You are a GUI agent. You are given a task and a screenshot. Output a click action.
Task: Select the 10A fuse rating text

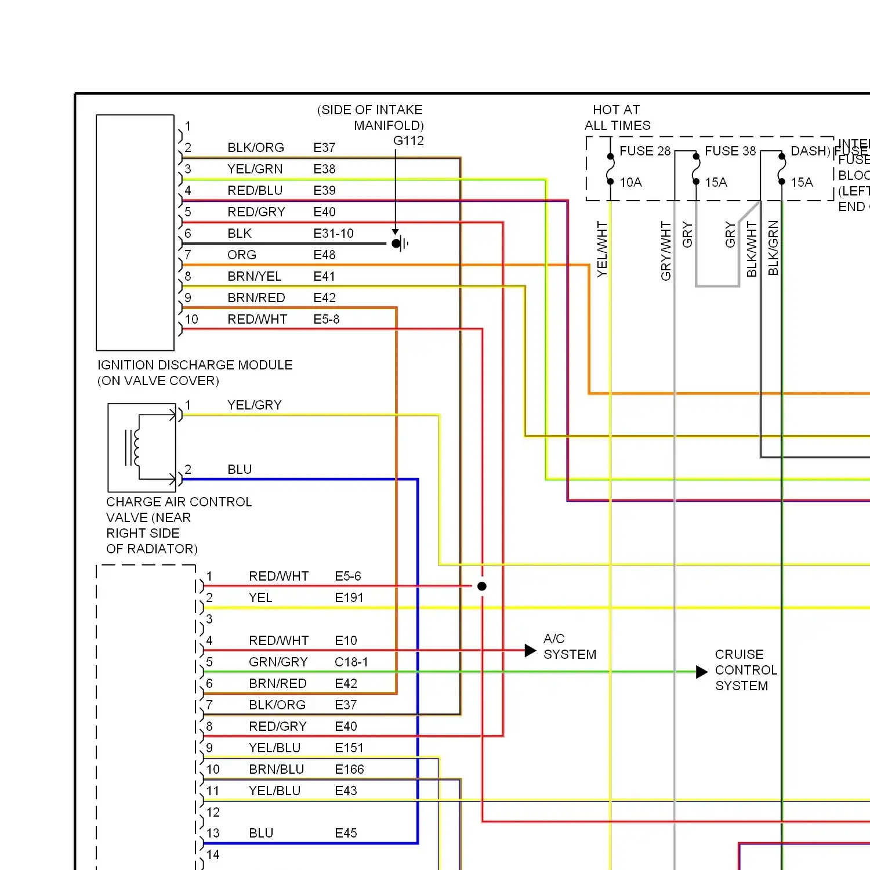[630, 183]
